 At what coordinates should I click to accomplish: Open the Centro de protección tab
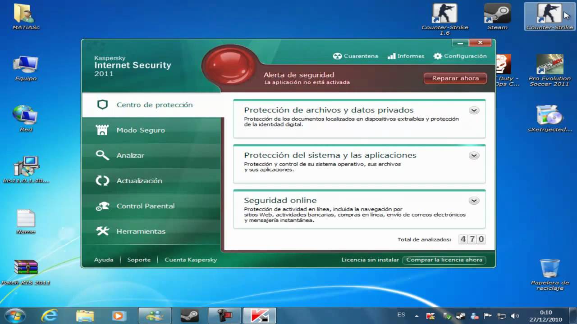[x=153, y=105]
